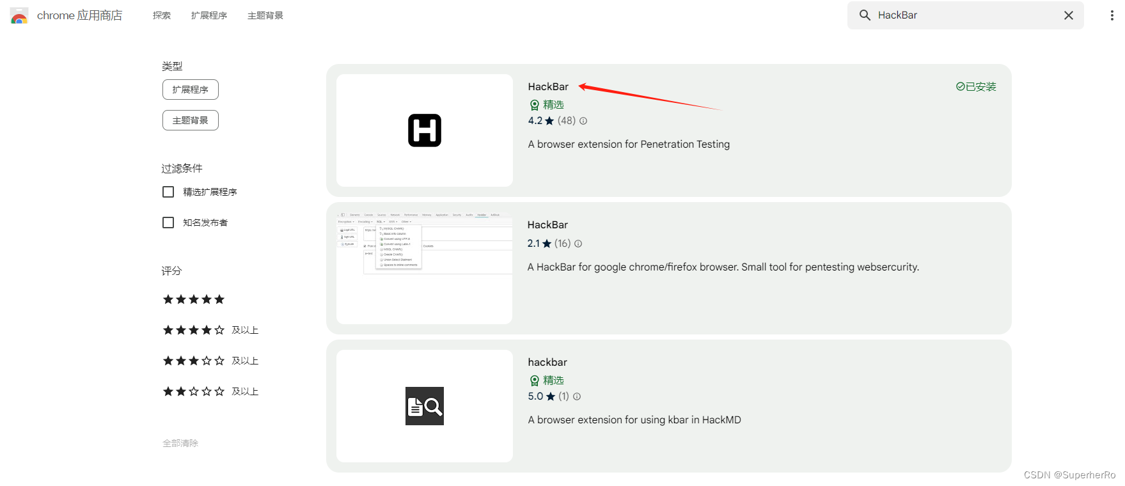Open the three-dot menu at top right
Image resolution: width=1125 pixels, height=486 pixels.
[1112, 15]
